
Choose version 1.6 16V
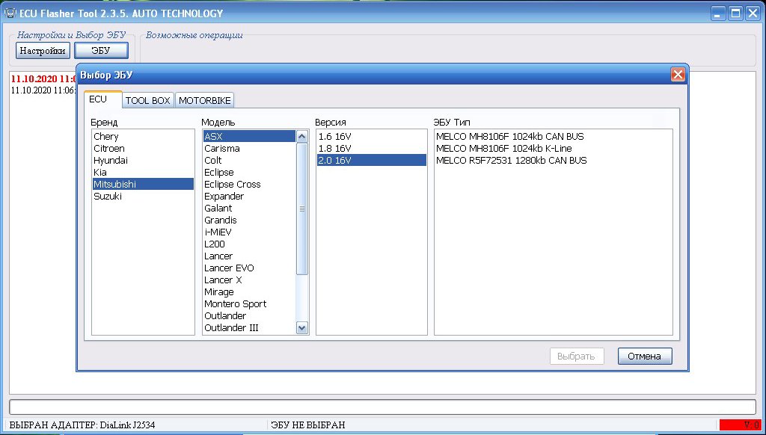tap(371, 137)
